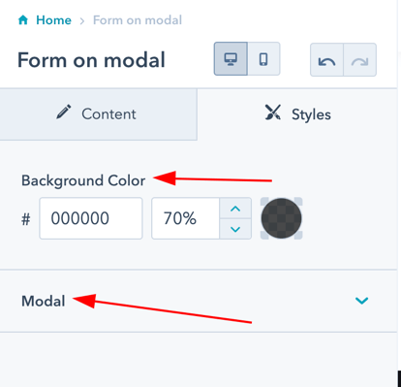
Task: Decrease opacity with the down arrow
Action: [x=235, y=229]
